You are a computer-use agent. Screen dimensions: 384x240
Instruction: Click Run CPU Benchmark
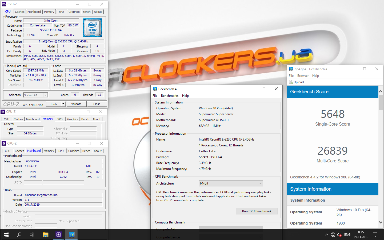pyautogui.click(x=257, y=211)
